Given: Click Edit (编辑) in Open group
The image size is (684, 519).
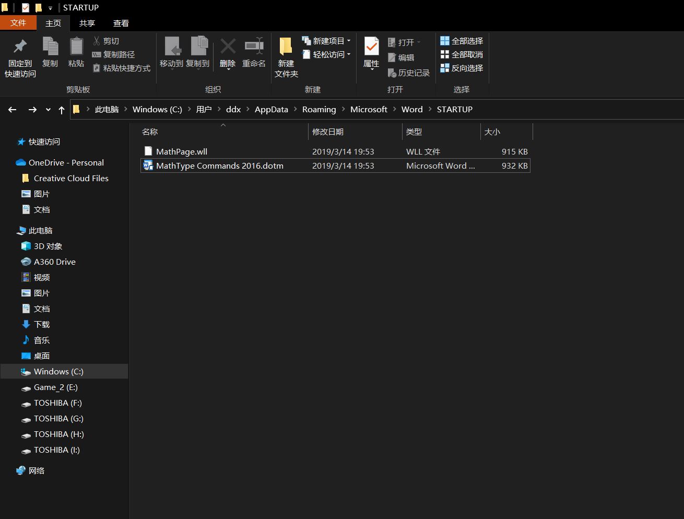Looking at the screenshot, I should click(401, 57).
